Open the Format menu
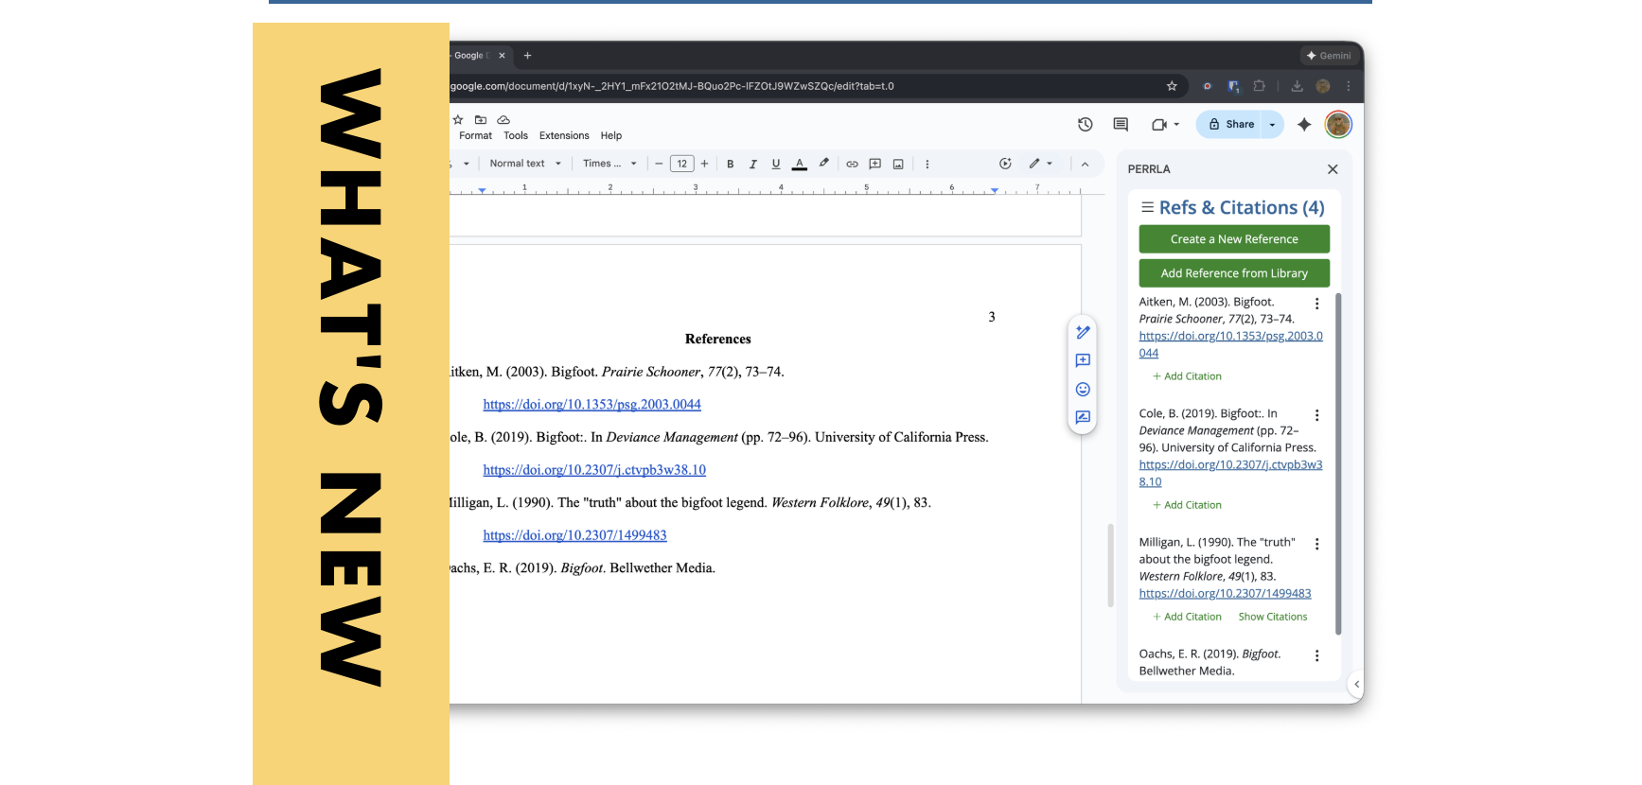This screenshot has width=1642, height=785. pyautogui.click(x=475, y=136)
